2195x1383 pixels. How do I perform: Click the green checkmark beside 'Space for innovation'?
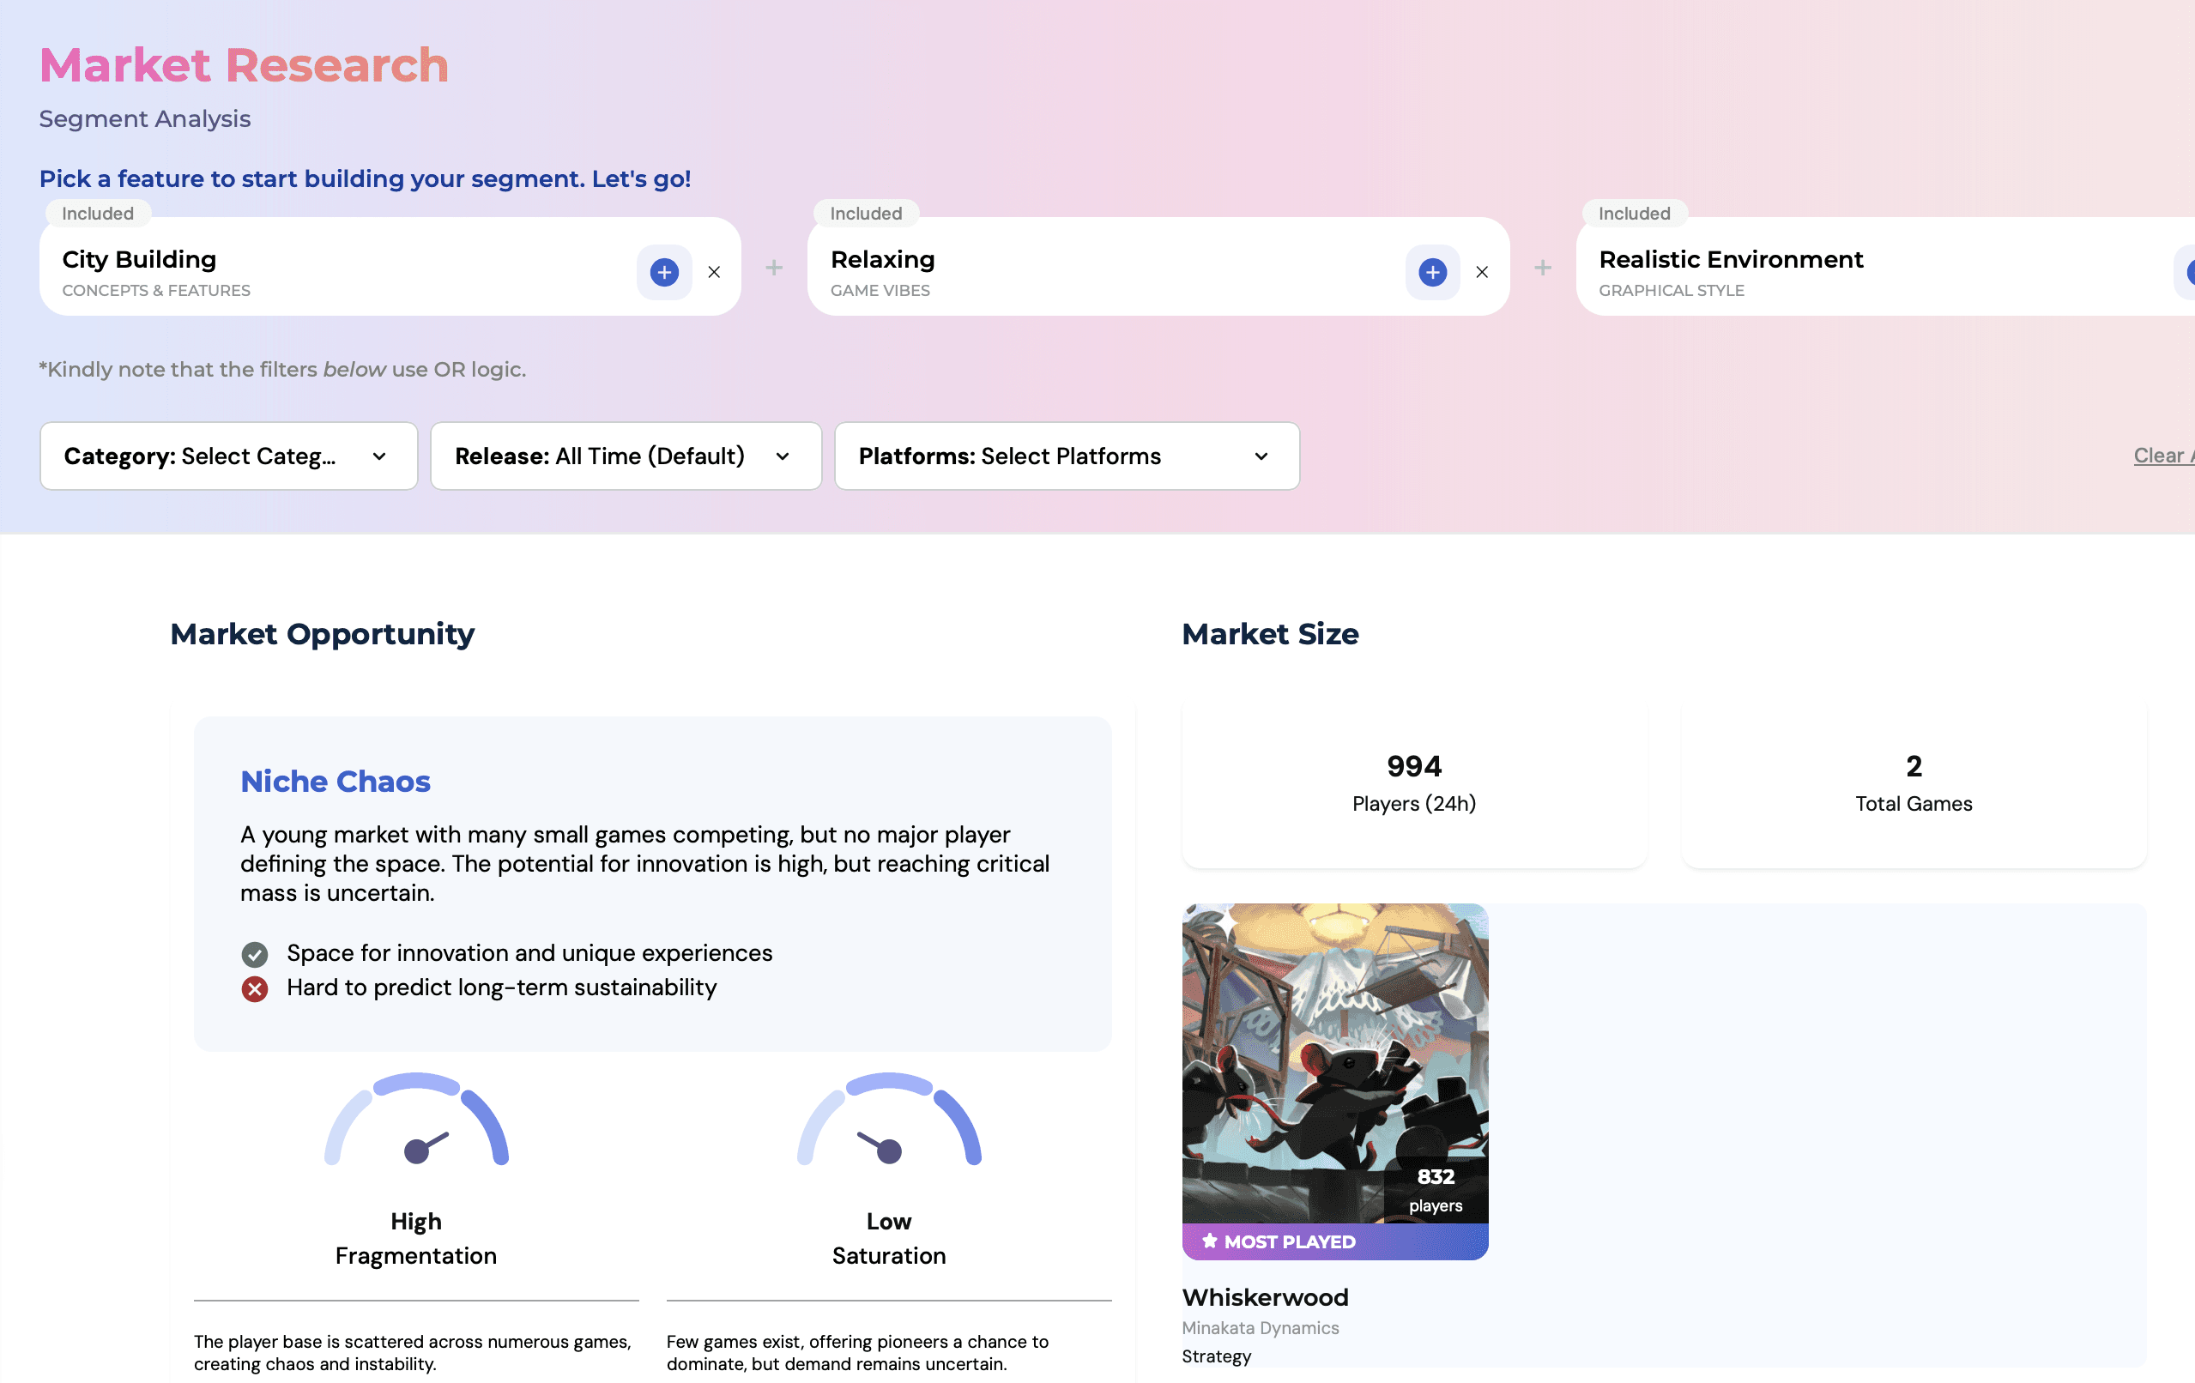pos(255,954)
